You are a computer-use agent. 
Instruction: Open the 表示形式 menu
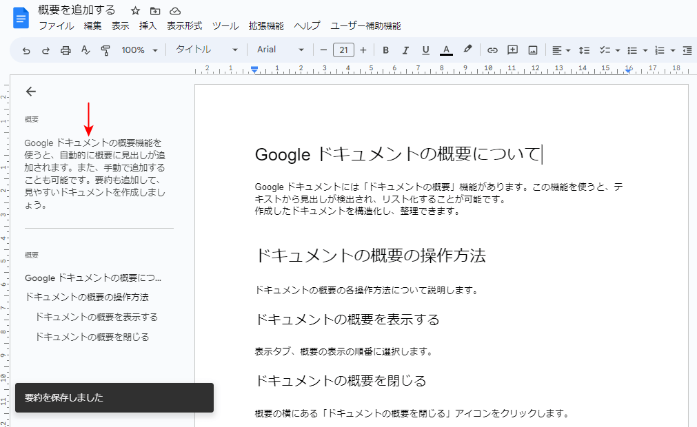[x=185, y=25]
